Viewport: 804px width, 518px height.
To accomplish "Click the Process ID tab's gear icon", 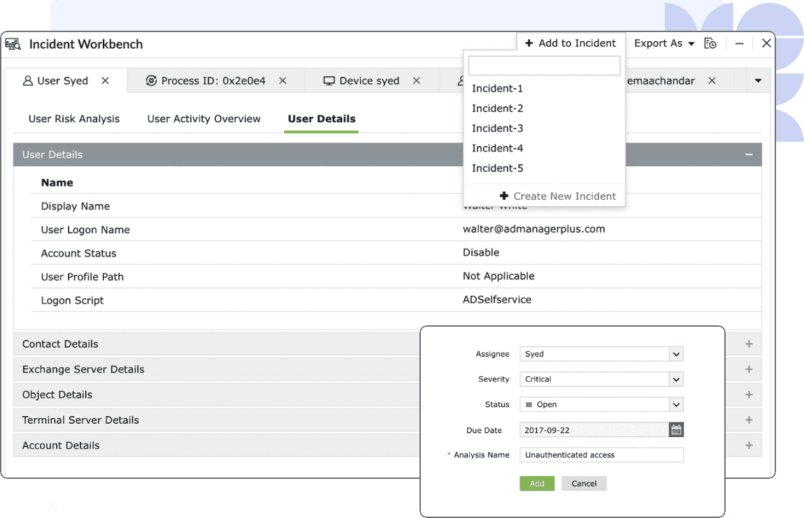I will 151,80.
